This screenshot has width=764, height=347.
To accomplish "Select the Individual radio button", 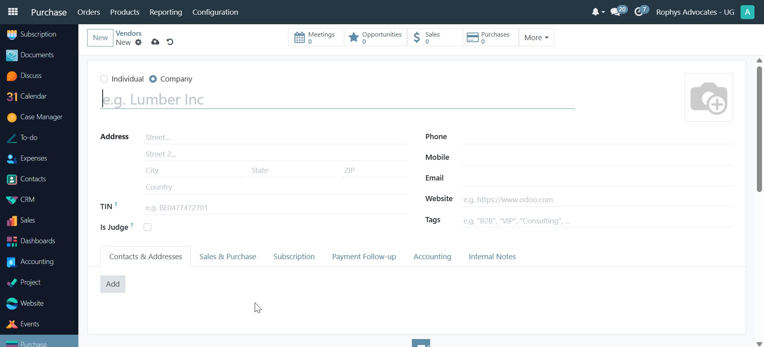I will point(104,79).
